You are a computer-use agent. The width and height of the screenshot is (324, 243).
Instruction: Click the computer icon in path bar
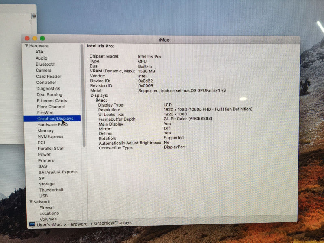pyautogui.click(x=32, y=225)
